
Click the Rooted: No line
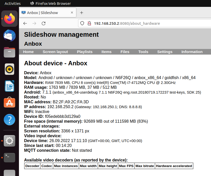pyautogui.click(x=35, y=97)
